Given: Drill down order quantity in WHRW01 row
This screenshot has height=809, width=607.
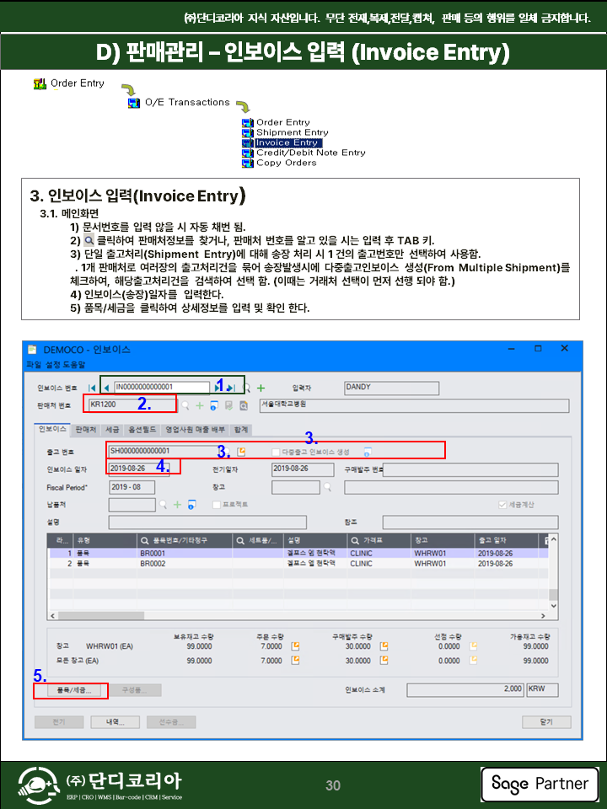Looking at the screenshot, I should coord(295,646).
